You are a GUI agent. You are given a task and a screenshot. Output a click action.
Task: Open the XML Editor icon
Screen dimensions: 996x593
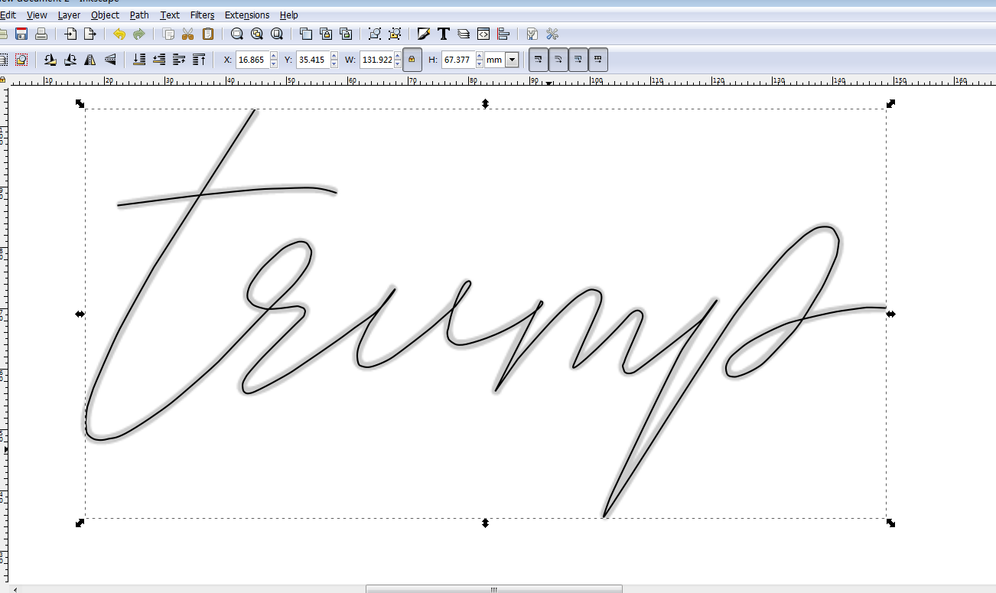(483, 34)
